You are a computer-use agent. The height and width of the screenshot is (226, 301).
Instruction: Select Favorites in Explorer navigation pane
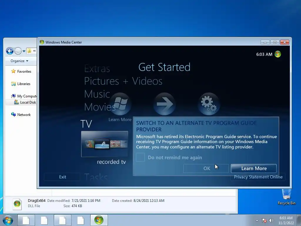(x=21, y=71)
